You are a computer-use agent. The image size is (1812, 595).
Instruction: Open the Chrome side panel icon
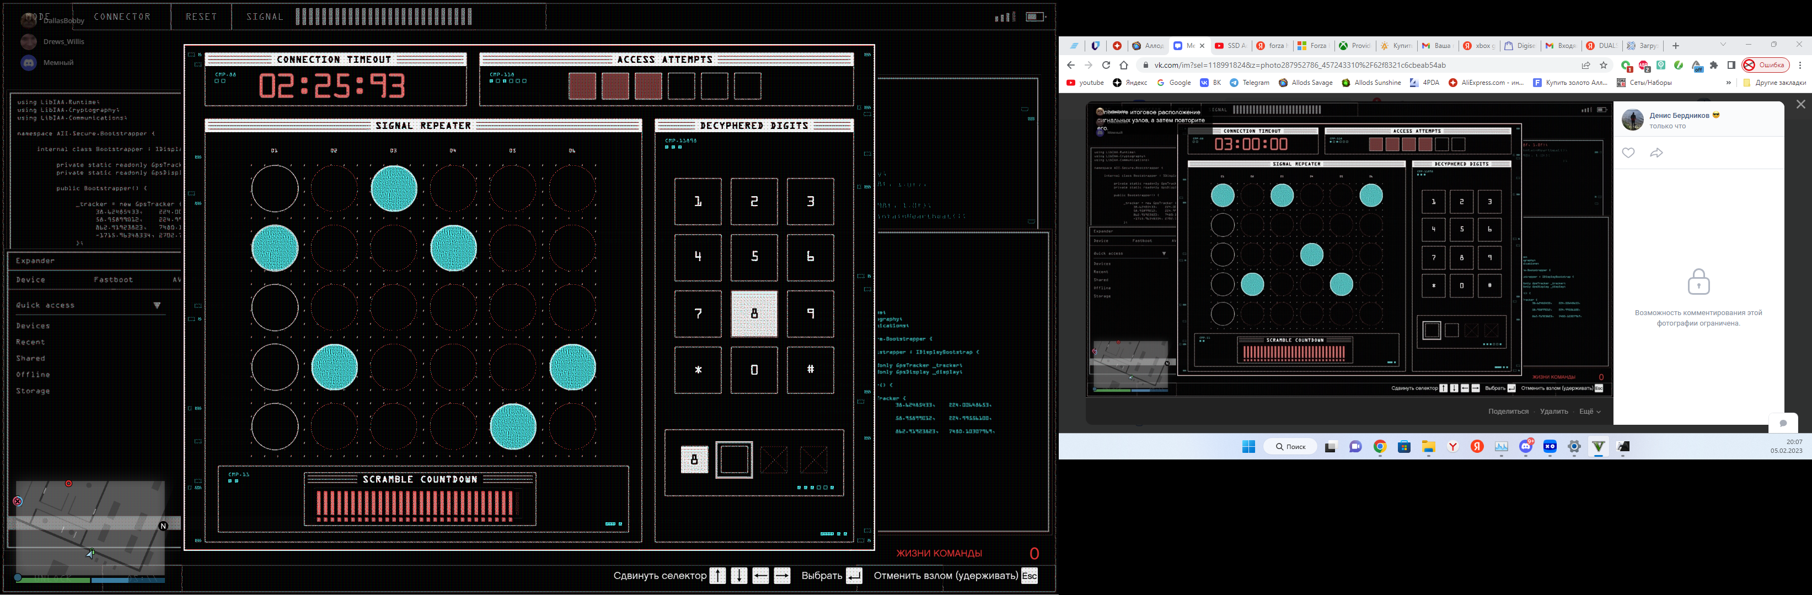pos(1731,66)
